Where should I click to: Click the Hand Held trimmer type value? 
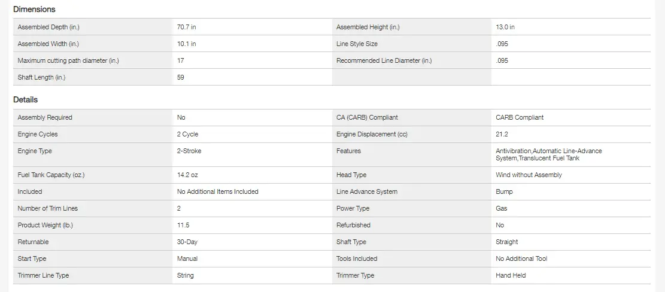(x=511, y=275)
